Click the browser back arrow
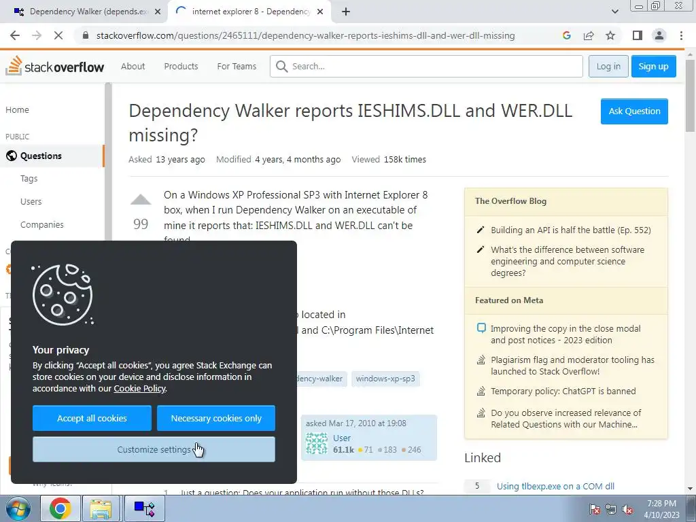 15,35
